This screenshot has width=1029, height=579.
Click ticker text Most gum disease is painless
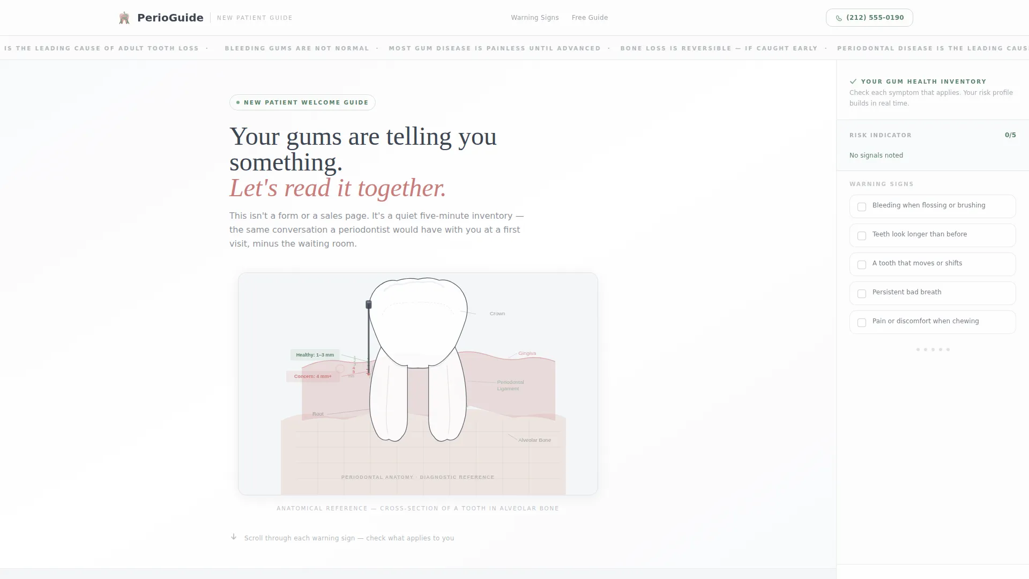click(x=495, y=48)
